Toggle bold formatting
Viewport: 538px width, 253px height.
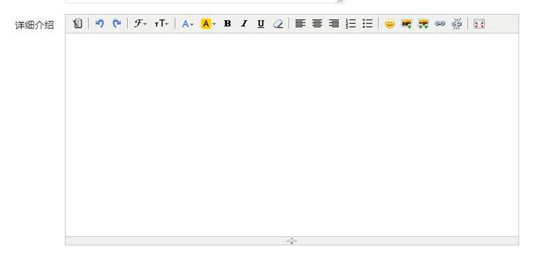[227, 23]
